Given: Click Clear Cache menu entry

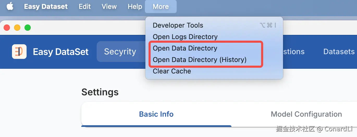Looking at the screenshot, I should (x=172, y=71).
